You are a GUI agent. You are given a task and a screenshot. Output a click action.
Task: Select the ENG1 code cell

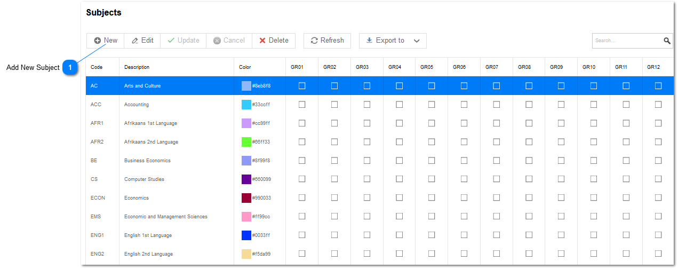tap(102, 235)
